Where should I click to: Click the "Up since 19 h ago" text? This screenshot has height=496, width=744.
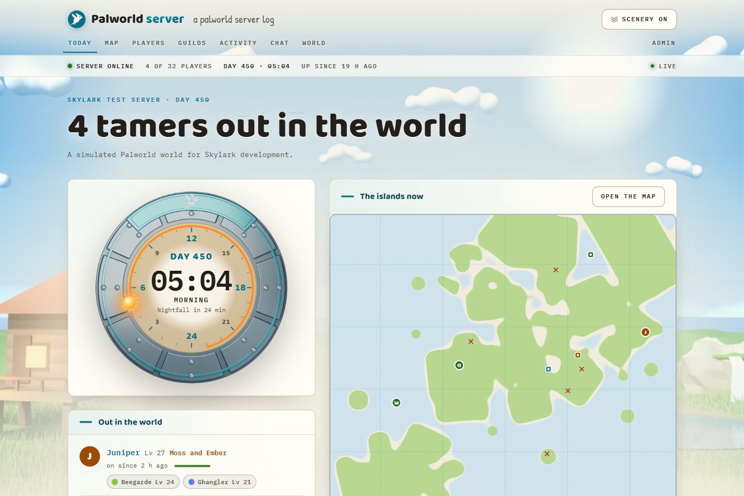[x=339, y=66]
